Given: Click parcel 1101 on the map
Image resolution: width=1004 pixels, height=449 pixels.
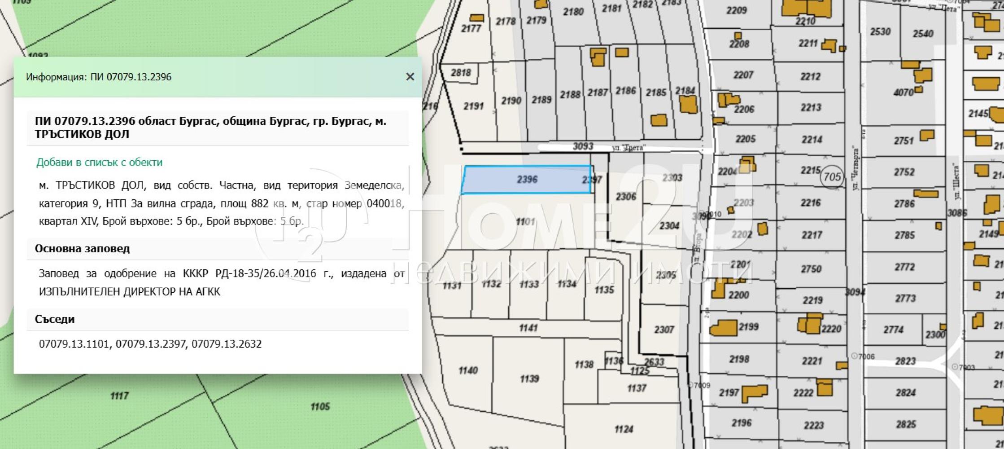Looking at the screenshot, I should 525,222.
